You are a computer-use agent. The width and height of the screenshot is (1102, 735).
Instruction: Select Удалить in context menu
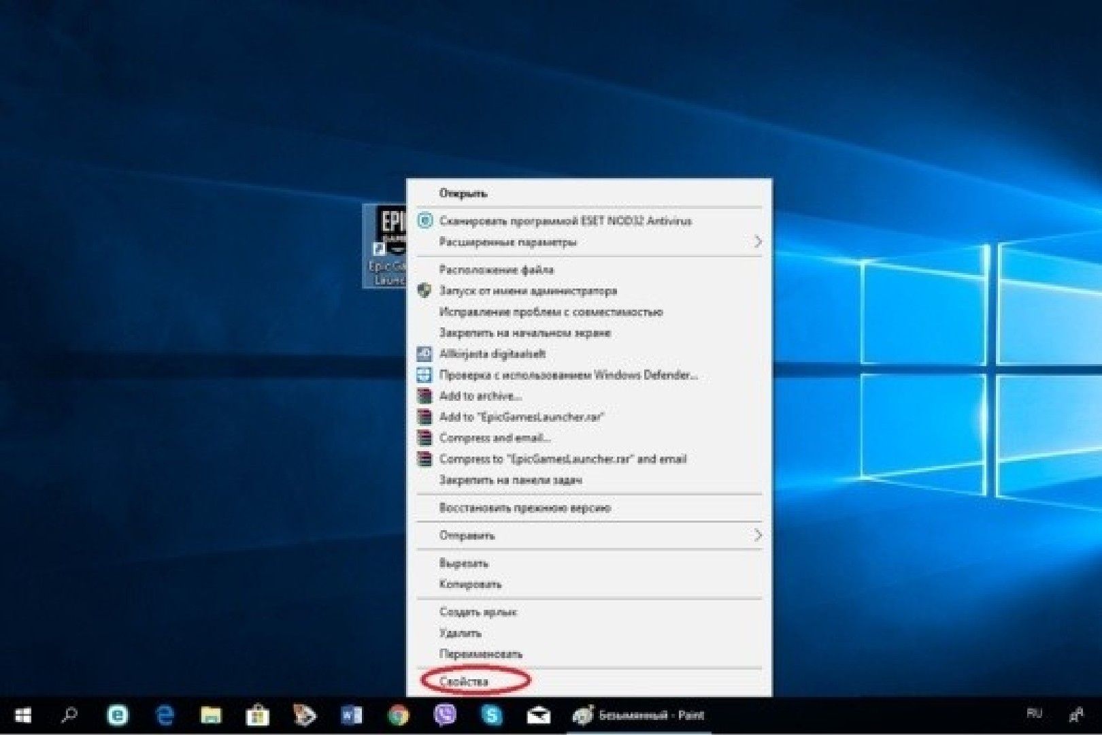[x=589, y=633]
